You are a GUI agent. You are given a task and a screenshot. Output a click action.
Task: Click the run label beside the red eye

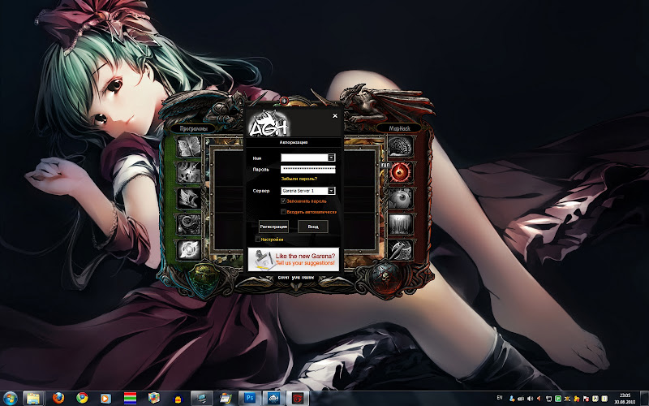coord(385,165)
